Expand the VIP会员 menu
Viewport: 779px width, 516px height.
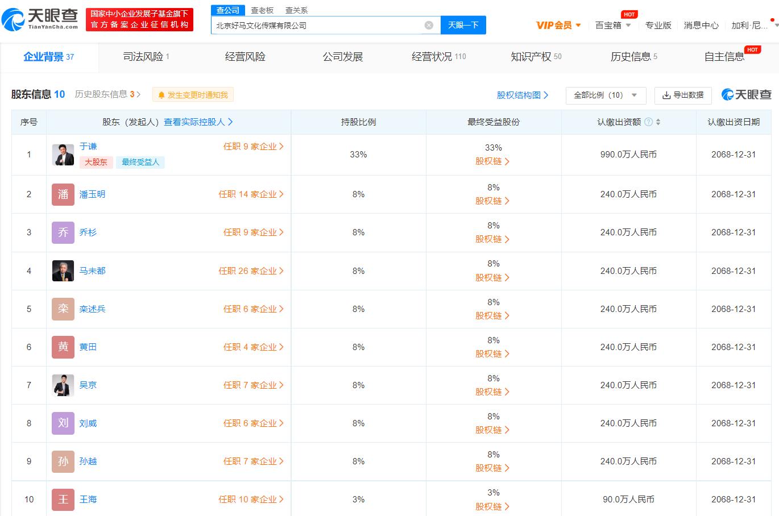click(558, 25)
